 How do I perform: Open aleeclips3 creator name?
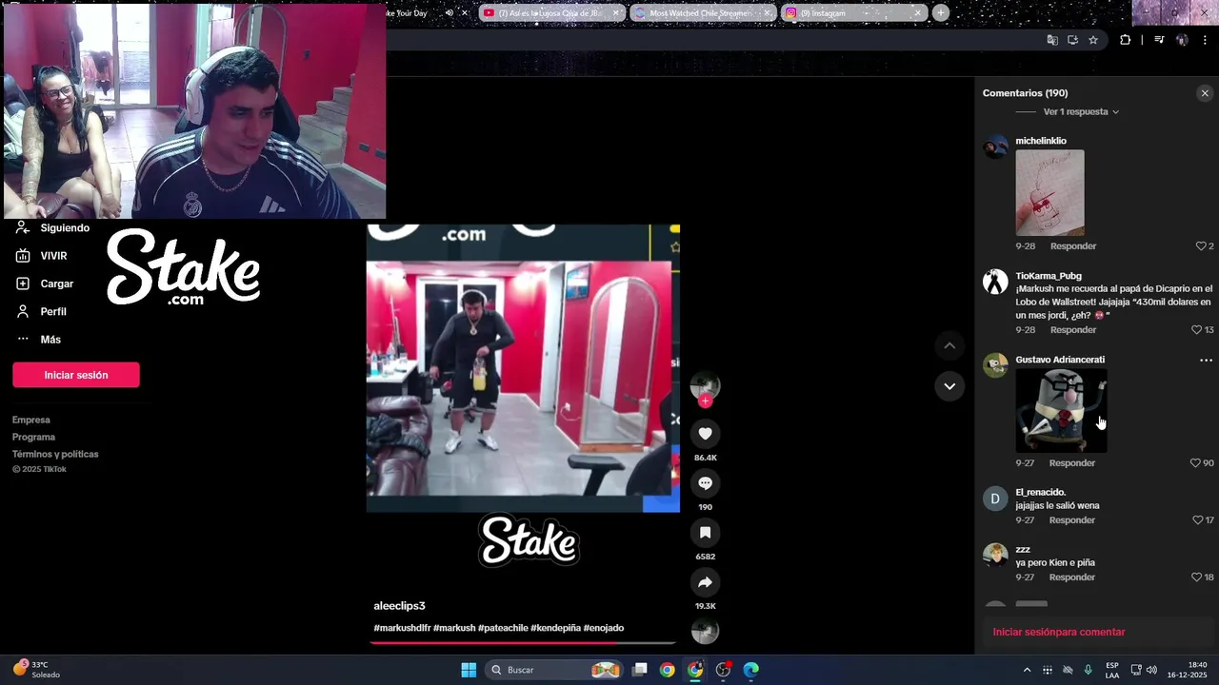tap(399, 606)
